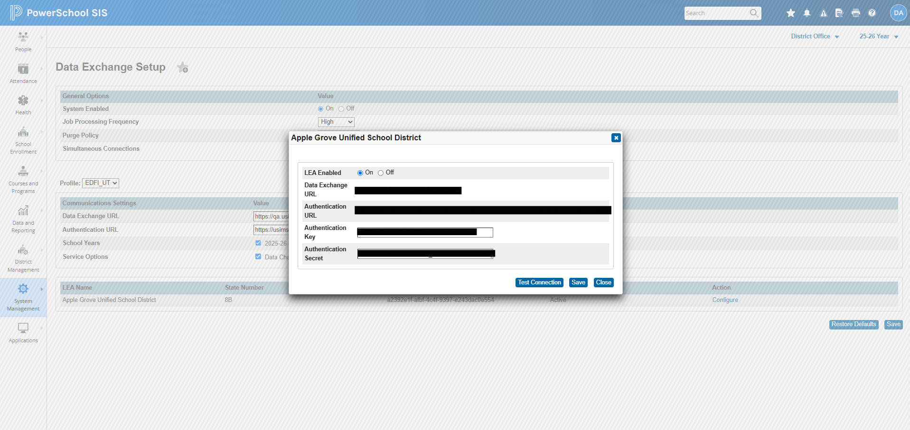Screen dimensions: 910x430
Task: Open the District Office school selector
Action: coord(815,37)
